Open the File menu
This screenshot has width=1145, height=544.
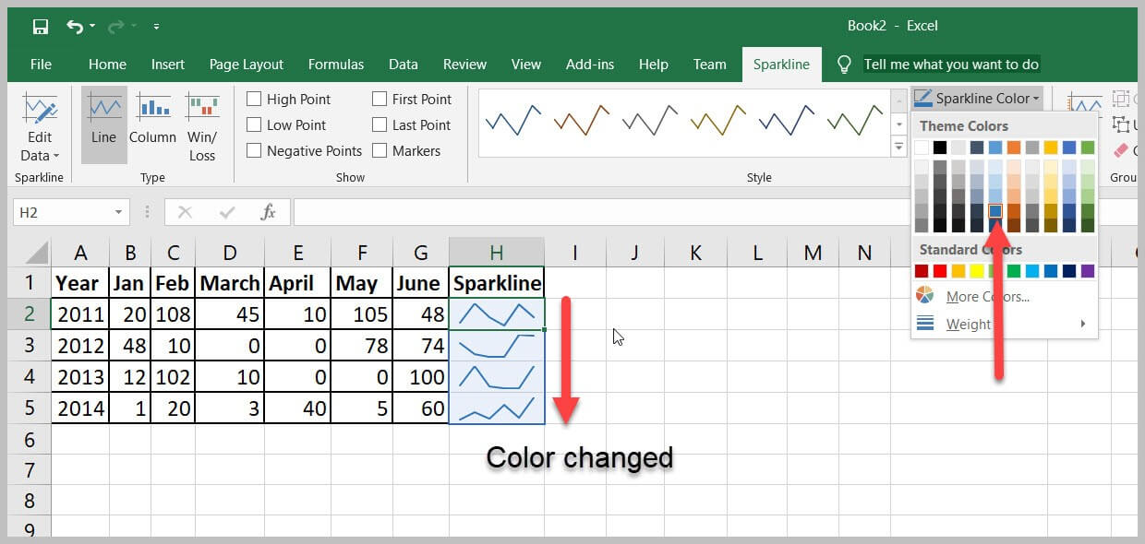point(41,65)
